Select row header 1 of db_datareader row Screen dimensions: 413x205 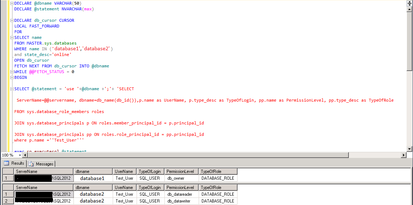point(8,194)
